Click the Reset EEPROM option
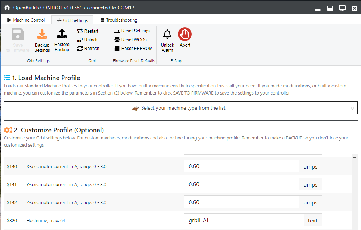The width and height of the screenshot is (361, 230). pyautogui.click(x=133, y=49)
